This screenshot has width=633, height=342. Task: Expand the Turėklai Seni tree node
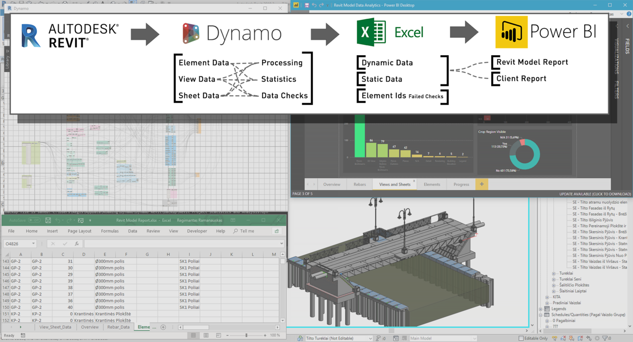click(x=554, y=279)
